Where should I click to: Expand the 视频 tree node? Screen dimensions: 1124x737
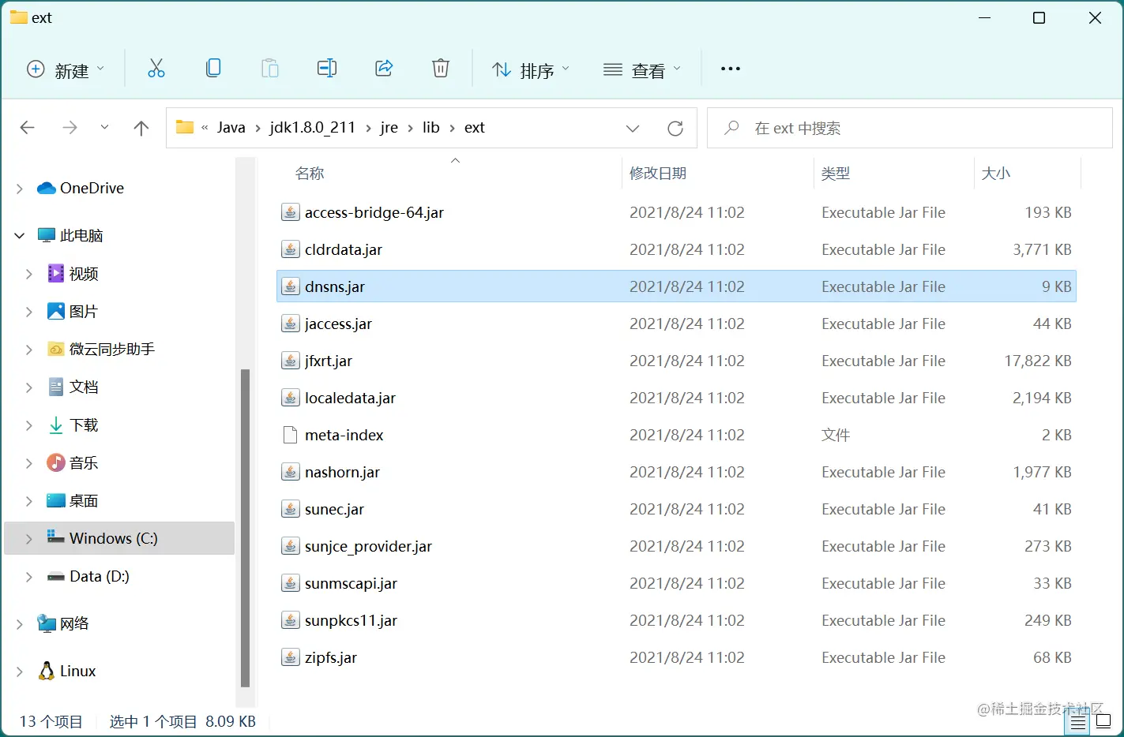click(29, 274)
